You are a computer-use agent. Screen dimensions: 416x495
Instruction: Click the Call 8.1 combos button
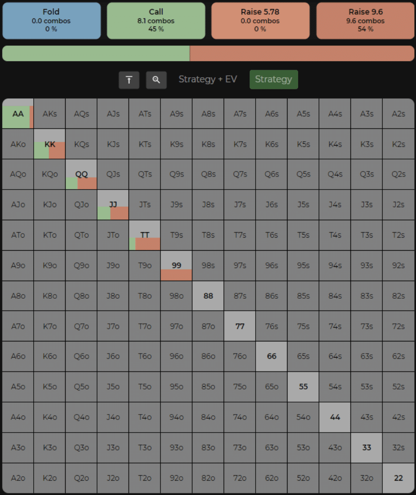click(x=156, y=21)
